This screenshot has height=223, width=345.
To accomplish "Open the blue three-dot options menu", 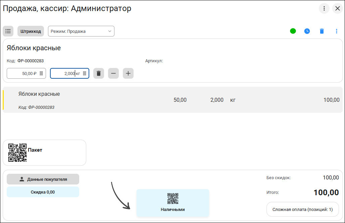I will pos(336,31).
